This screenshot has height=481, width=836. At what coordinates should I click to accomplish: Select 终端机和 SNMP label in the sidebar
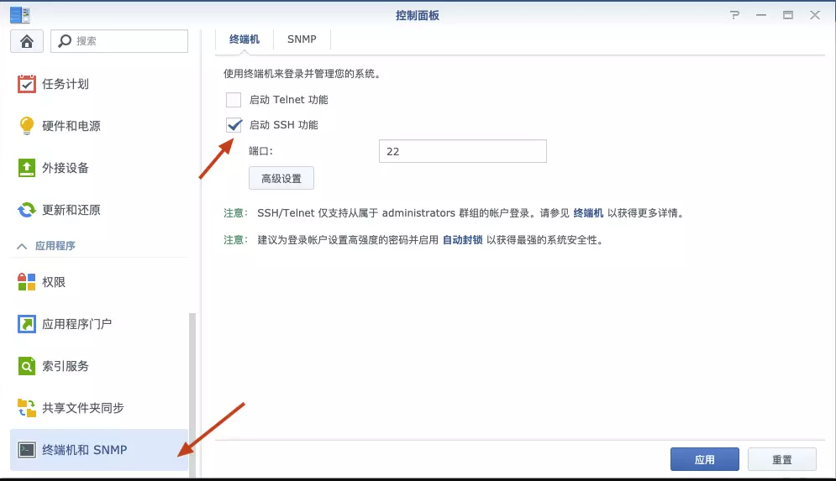click(x=84, y=450)
